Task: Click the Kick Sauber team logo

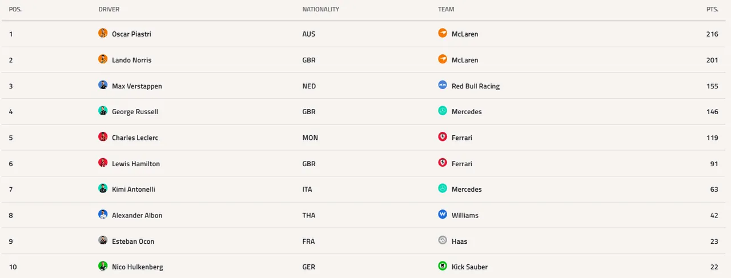Action: [x=443, y=266]
